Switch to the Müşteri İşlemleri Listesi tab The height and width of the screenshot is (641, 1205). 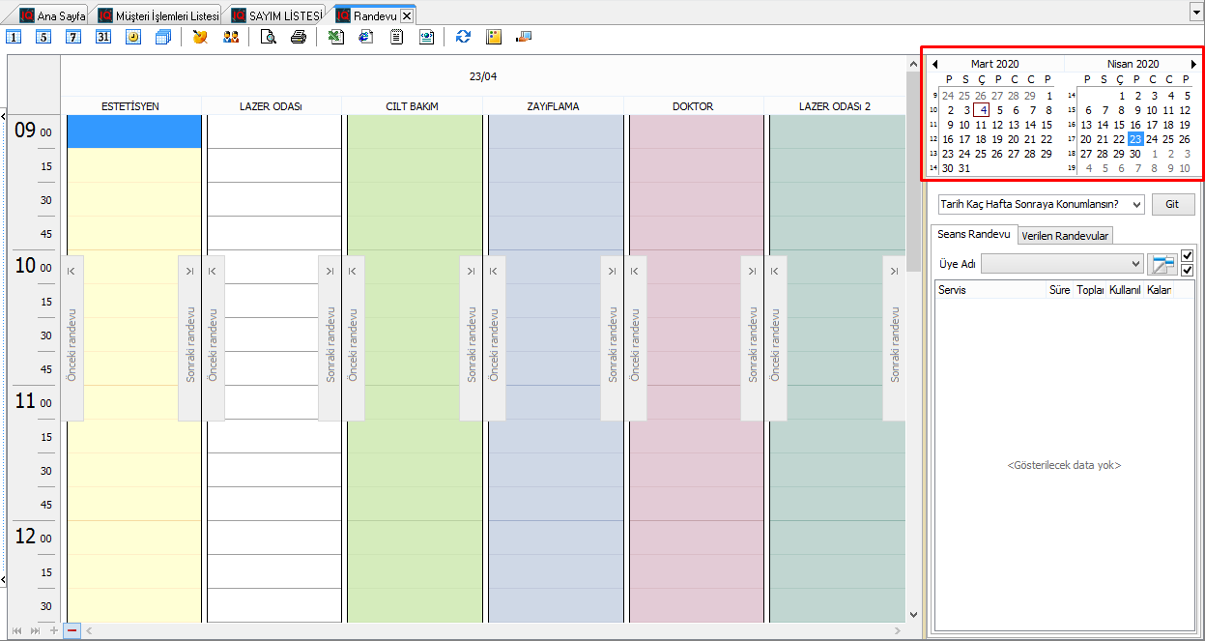pyautogui.click(x=159, y=15)
